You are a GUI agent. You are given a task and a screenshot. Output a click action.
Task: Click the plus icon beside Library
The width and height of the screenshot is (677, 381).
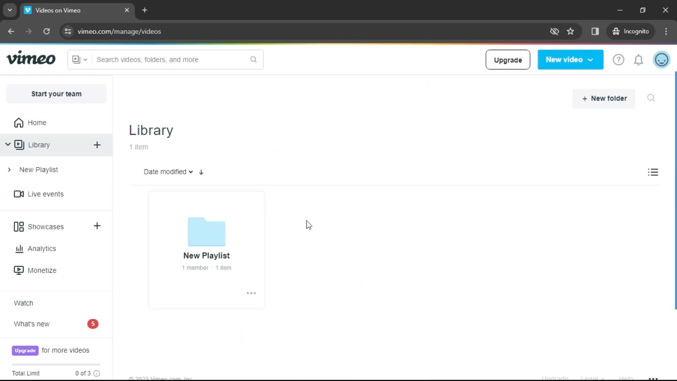pos(97,145)
